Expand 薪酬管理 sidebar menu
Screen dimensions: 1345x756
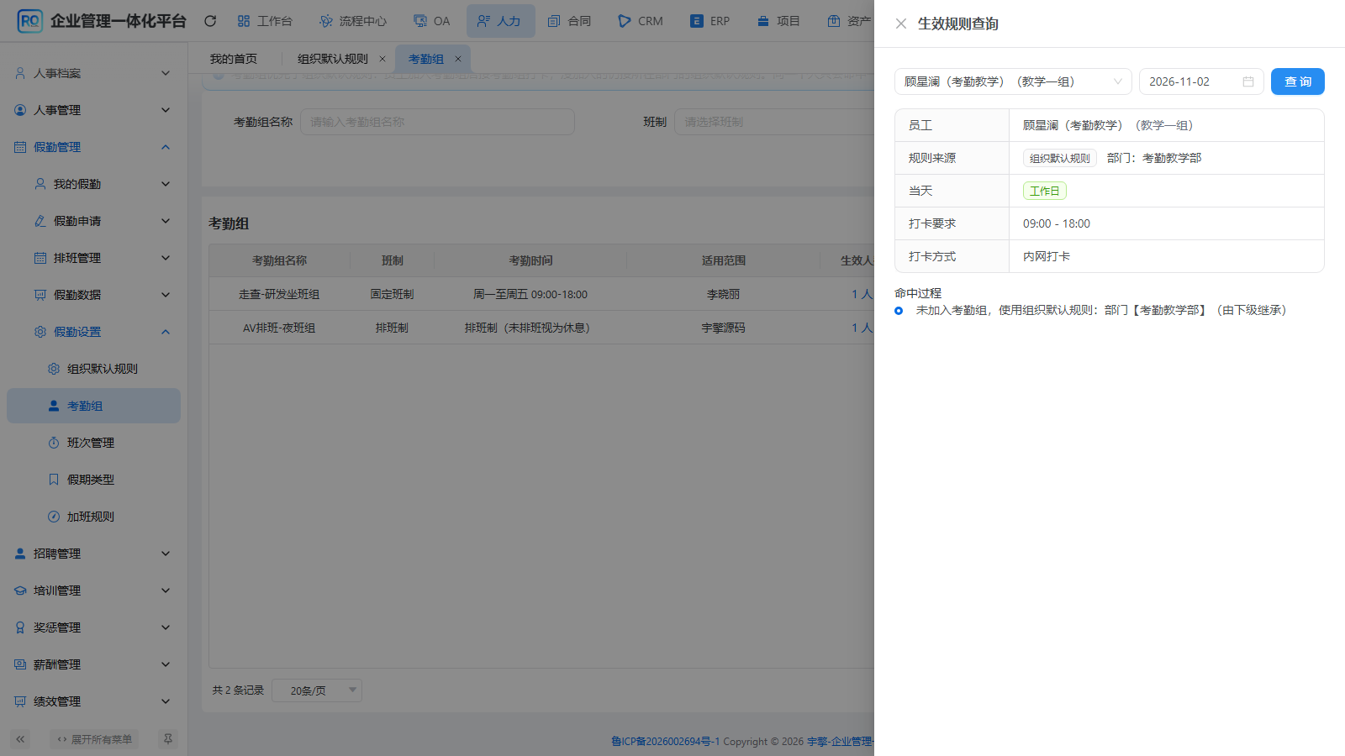(93, 664)
